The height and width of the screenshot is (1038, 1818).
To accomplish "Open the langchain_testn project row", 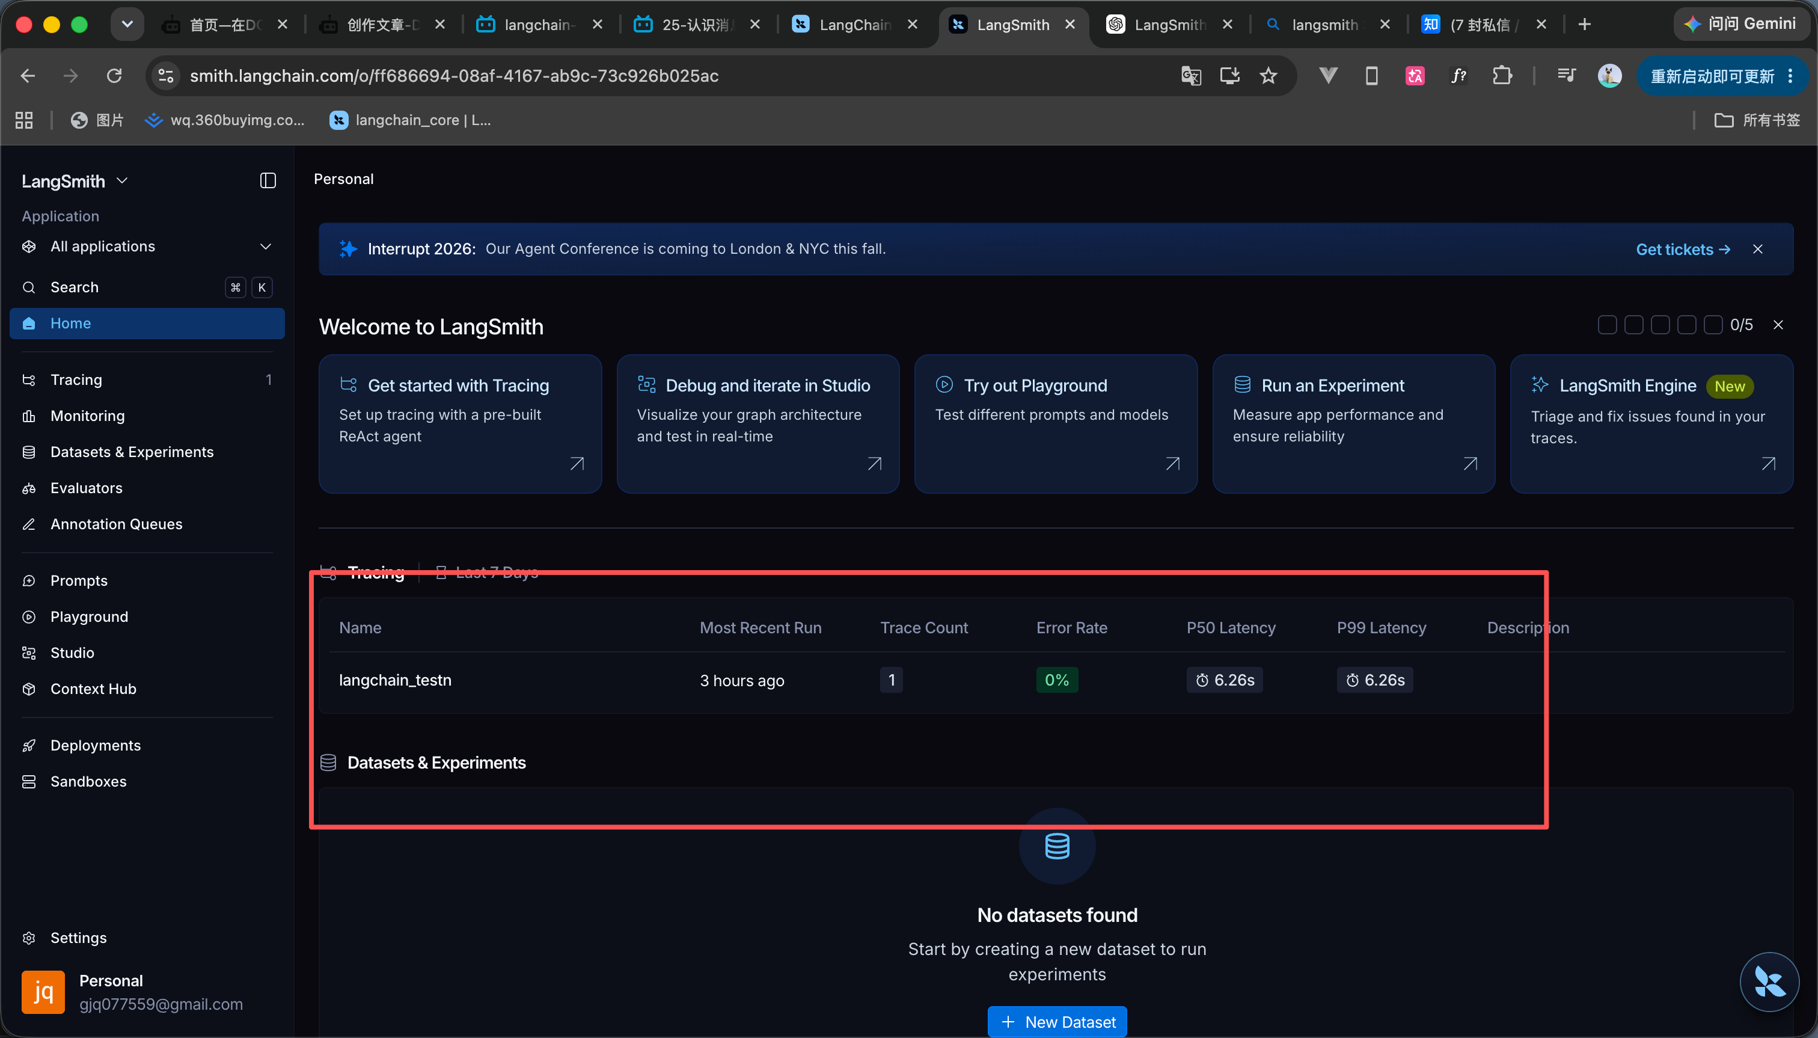I will pos(1056,681).
